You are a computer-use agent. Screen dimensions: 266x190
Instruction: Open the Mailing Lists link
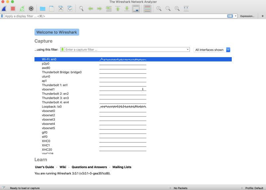(122, 167)
